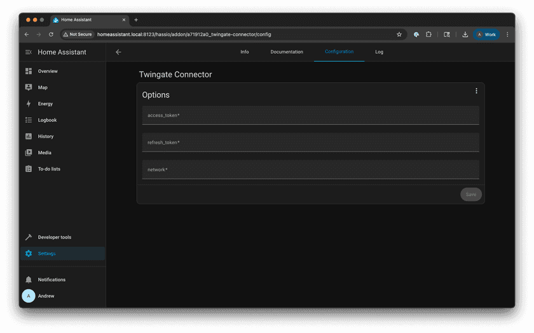Open the Overview dashboard
This screenshot has width=534, height=333.
pos(48,71)
